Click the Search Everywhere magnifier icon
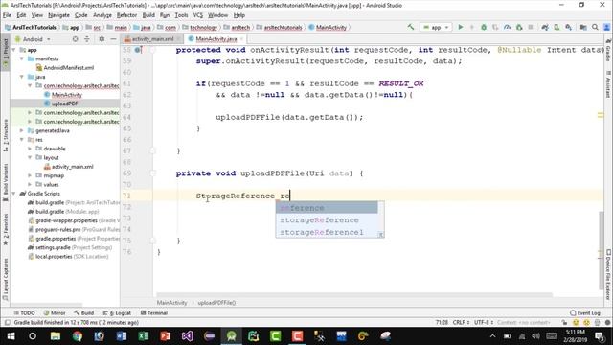The height and width of the screenshot is (345, 613). (595, 27)
